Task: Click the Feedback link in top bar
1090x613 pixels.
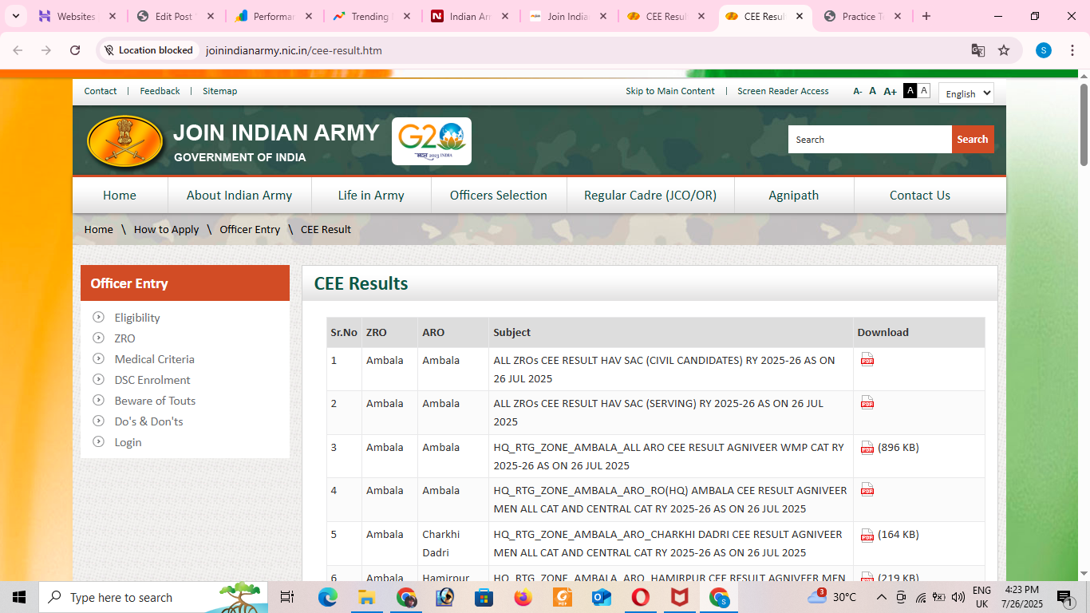Action: tap(160, 91)
